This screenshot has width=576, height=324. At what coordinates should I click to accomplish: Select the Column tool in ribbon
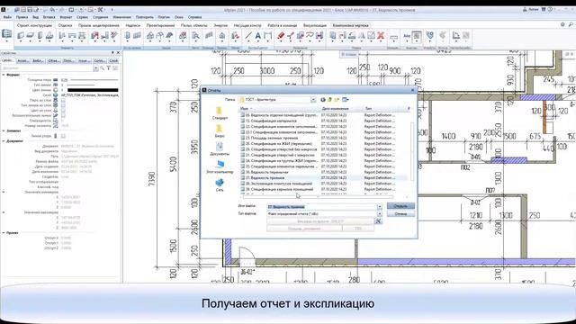(40, 36)
